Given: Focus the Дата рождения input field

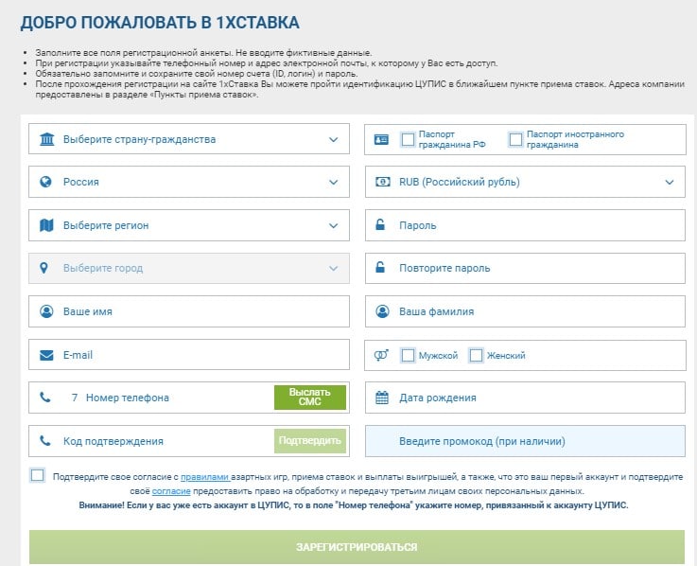Looking at the screenshot, I should (x=525, y=398).
